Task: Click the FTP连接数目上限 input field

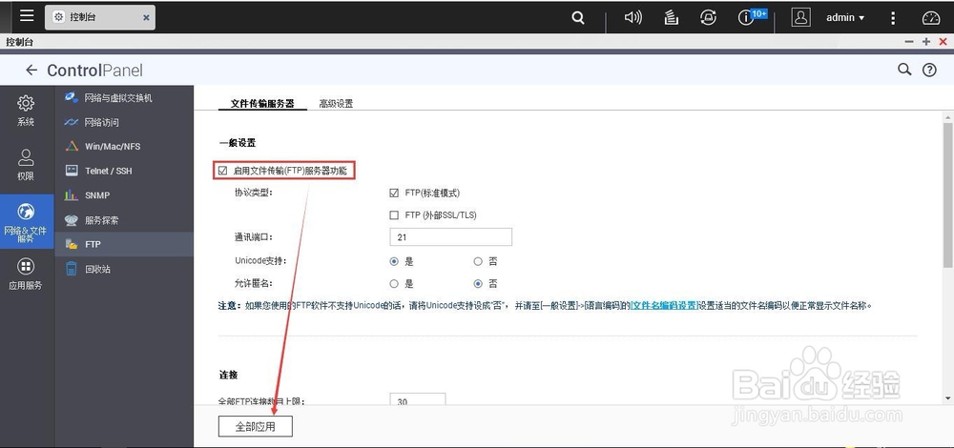Action: point(418,398)
